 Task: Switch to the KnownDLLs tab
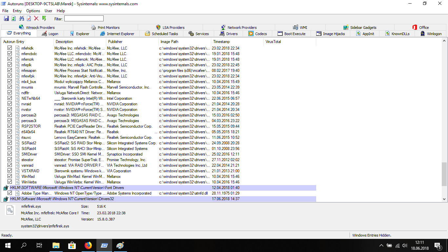397,34
